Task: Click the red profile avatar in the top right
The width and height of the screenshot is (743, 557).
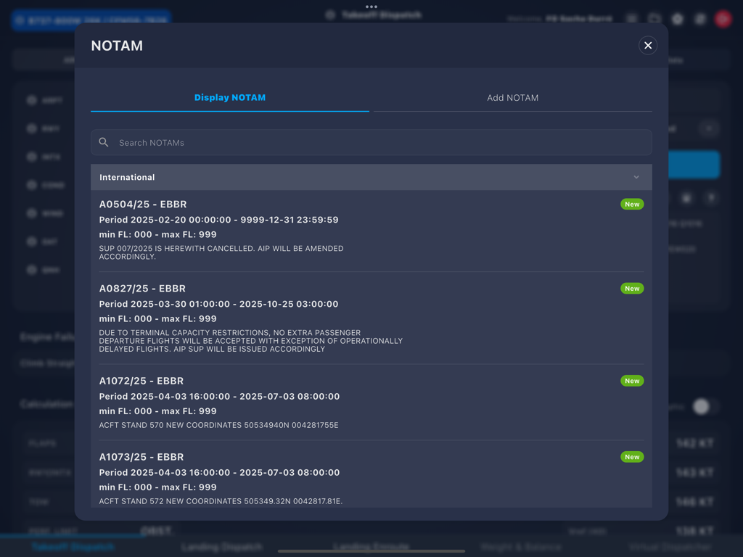Action: [x=723, y=19]
